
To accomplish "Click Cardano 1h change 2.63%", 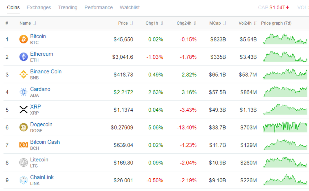I will coord(156,92).
